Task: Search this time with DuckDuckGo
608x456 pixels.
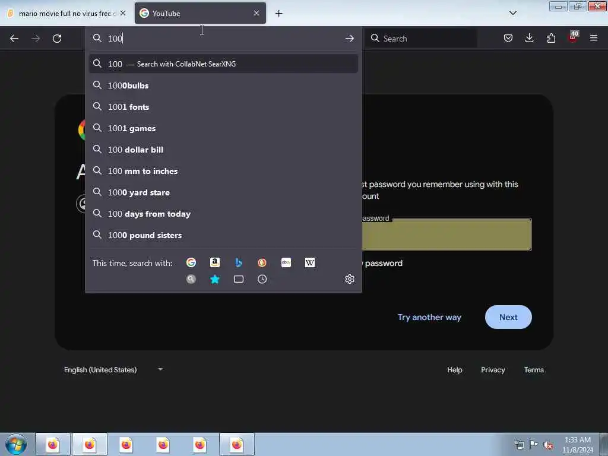Action: point(262,262)
